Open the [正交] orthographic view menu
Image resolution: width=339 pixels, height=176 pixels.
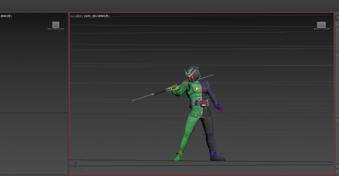(79, 16)
